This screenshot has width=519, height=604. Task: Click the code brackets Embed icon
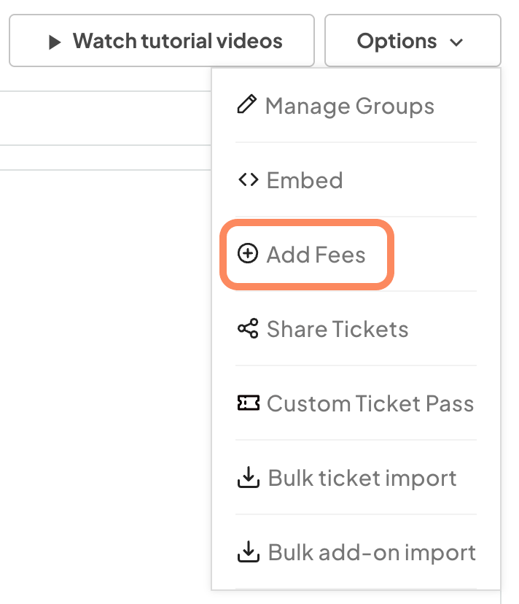pyautogui.click(x=248, y=180)
